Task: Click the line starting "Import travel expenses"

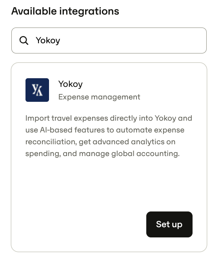Action: (x=109, y=118)
